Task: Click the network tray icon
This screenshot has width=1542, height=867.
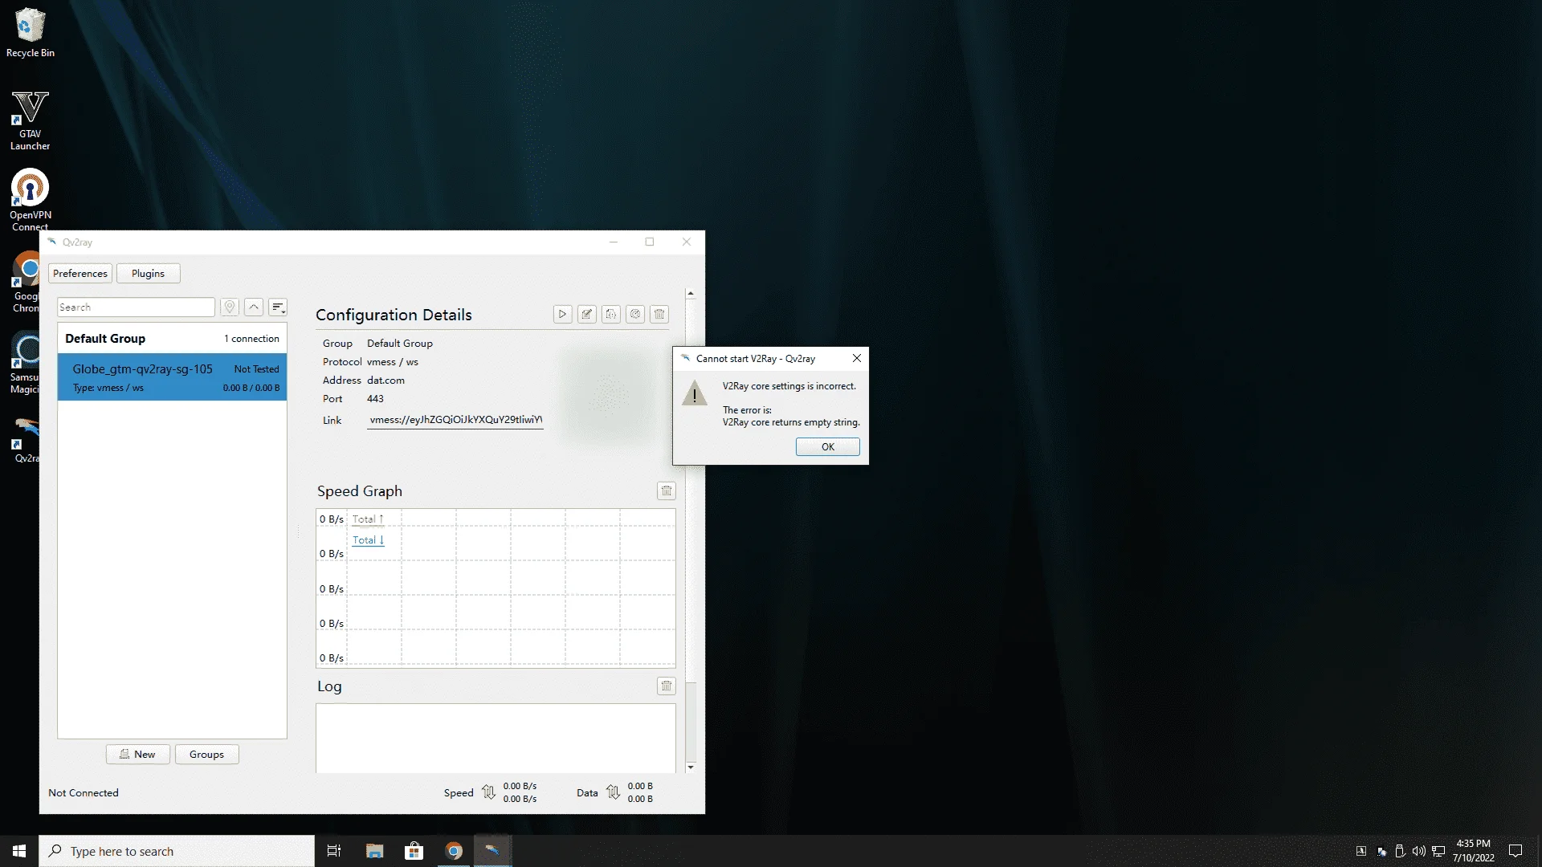Action: pyautogui.click(x=1438, y=851)
